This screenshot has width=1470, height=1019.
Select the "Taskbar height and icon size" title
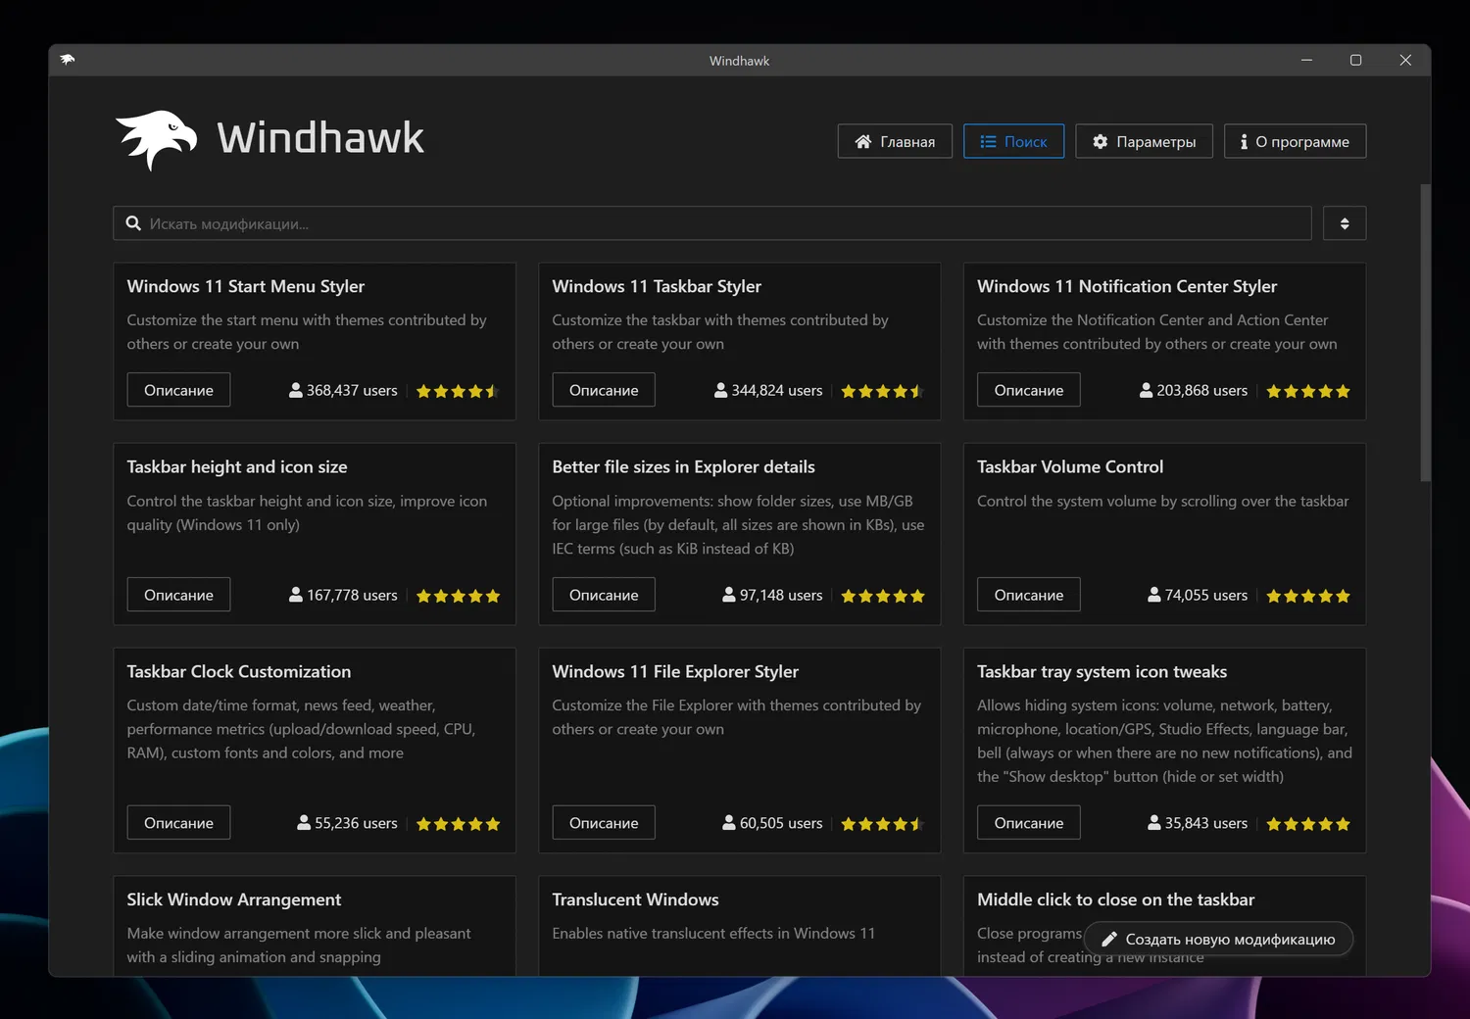(237, 467)
